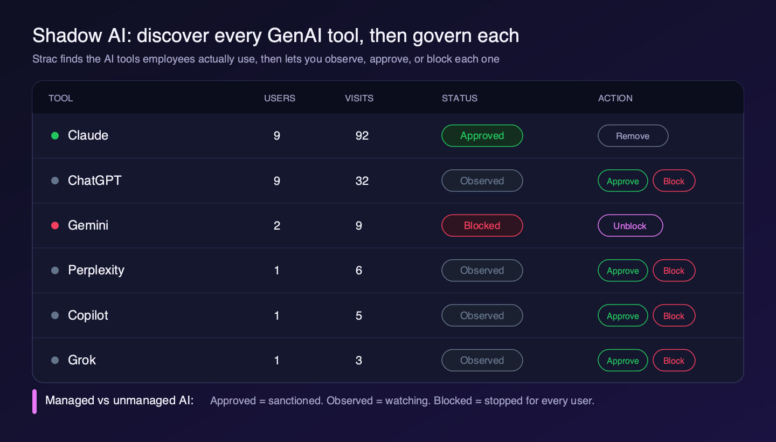The image size is (776, 442).
Task: Click the users value 2 for Gemini
Action: (x=277, y=226)
